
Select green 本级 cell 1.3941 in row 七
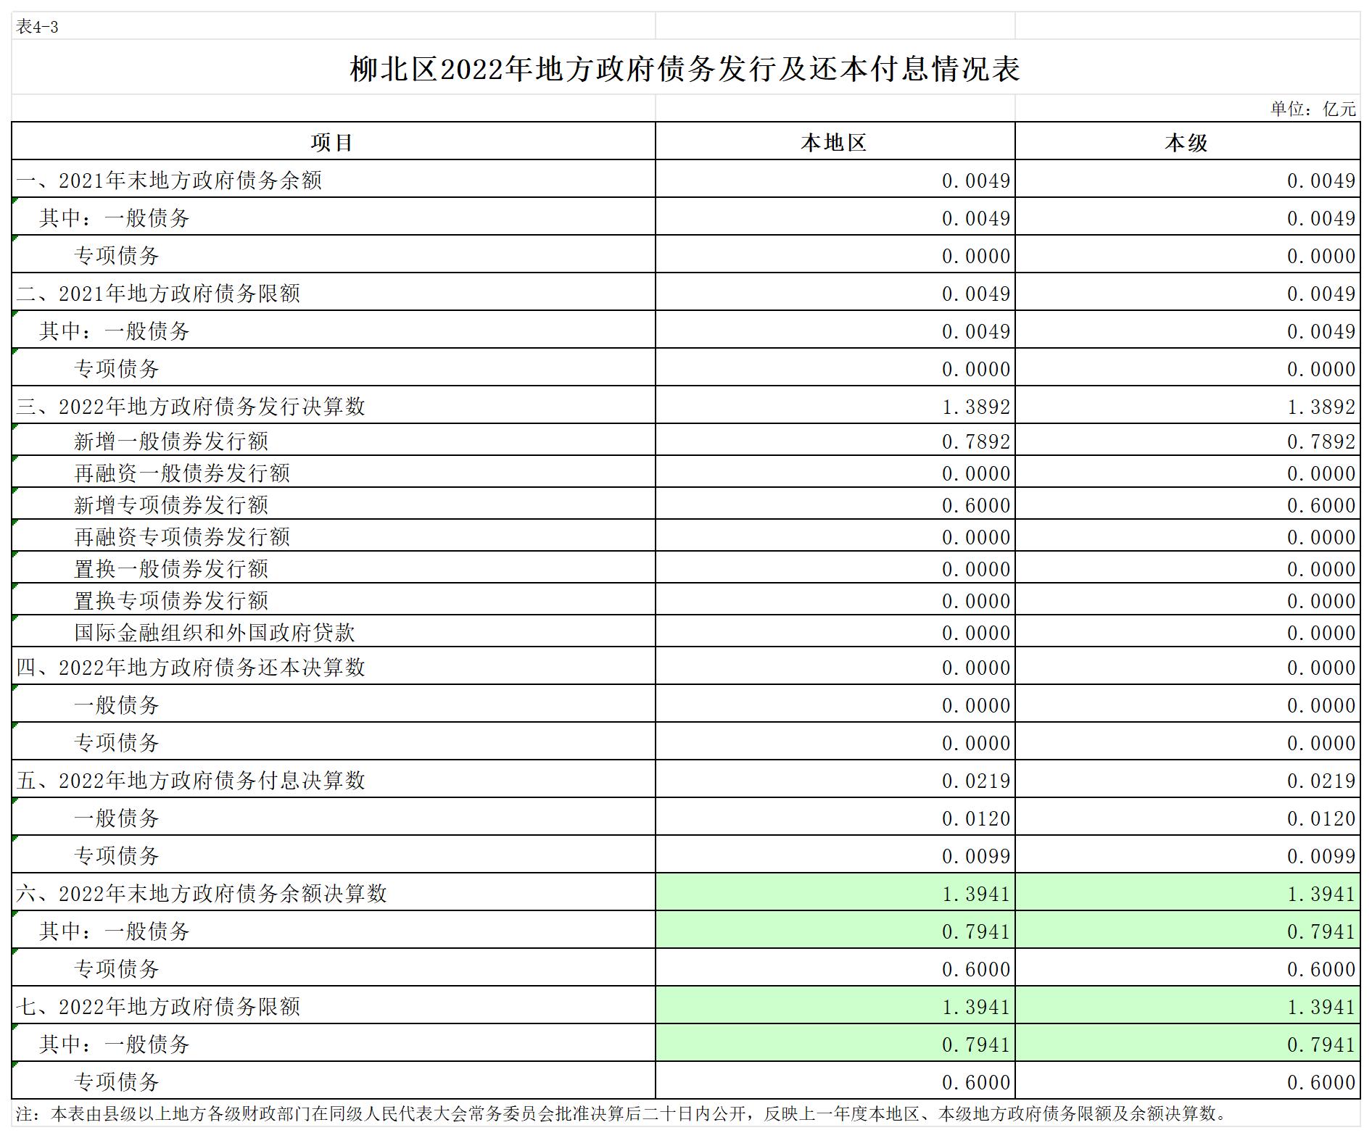pyautogui.click(x=1187, y=1005)
